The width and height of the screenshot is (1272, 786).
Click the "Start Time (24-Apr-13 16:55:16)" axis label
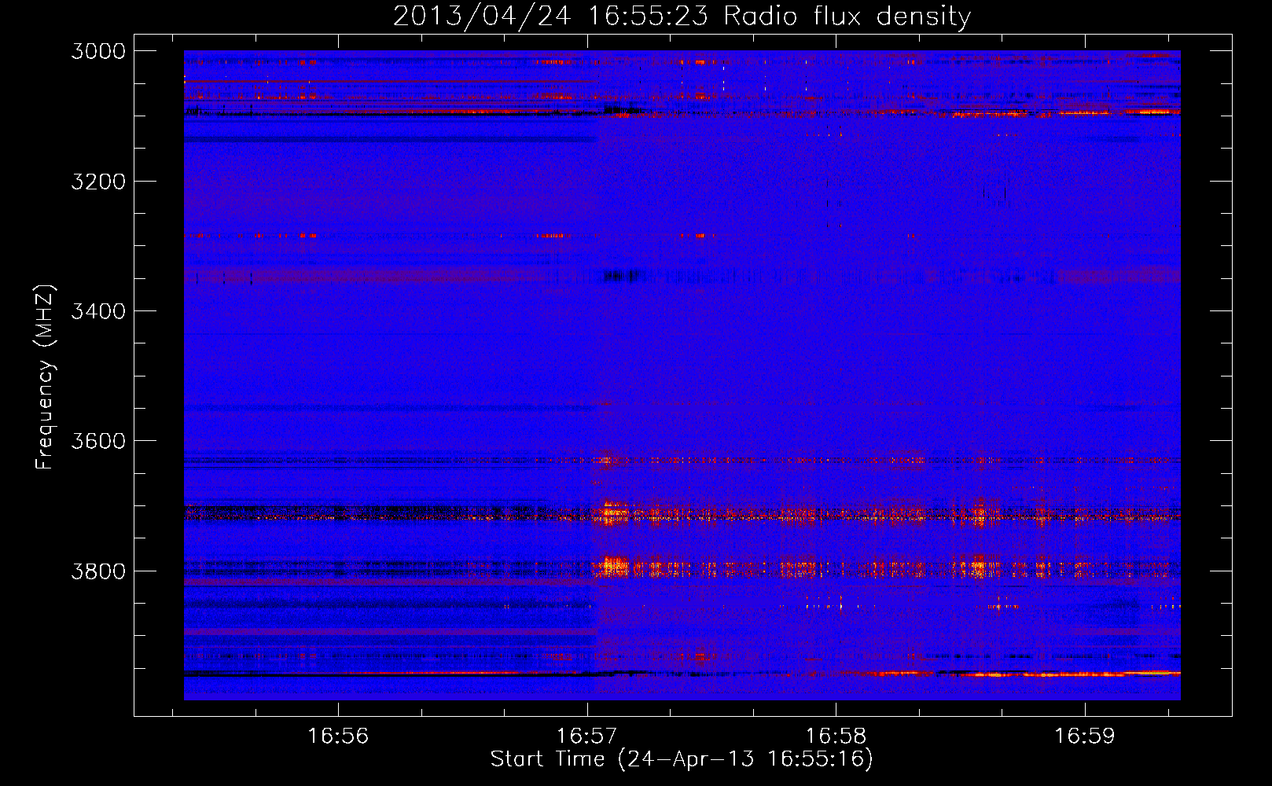click(x=682, y=759)
